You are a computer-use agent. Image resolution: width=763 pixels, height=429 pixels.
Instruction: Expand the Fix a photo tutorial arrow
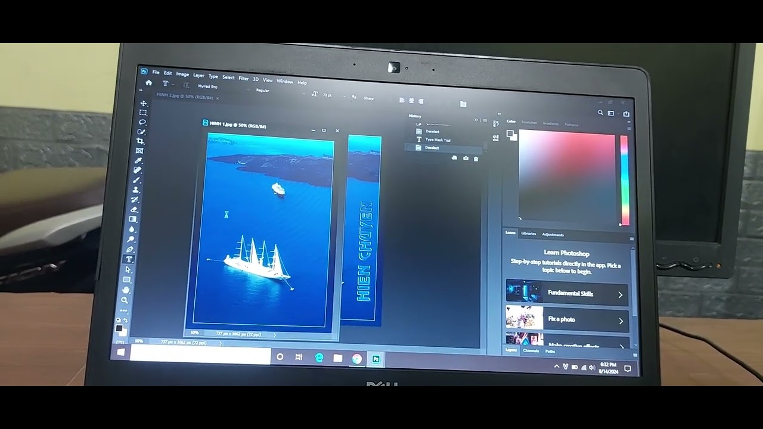(x=621, y=321)
